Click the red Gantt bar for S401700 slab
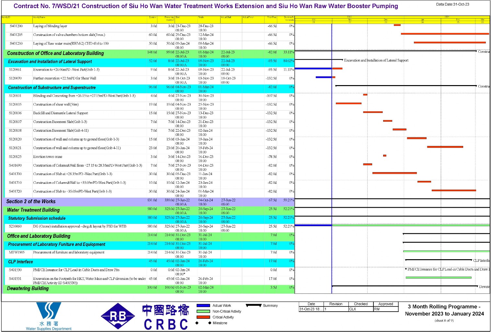This screenshot has width=491, height=332. click(394, 173)
